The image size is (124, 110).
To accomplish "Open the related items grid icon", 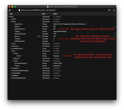I will pyautogui.click(x=10, y=10).
